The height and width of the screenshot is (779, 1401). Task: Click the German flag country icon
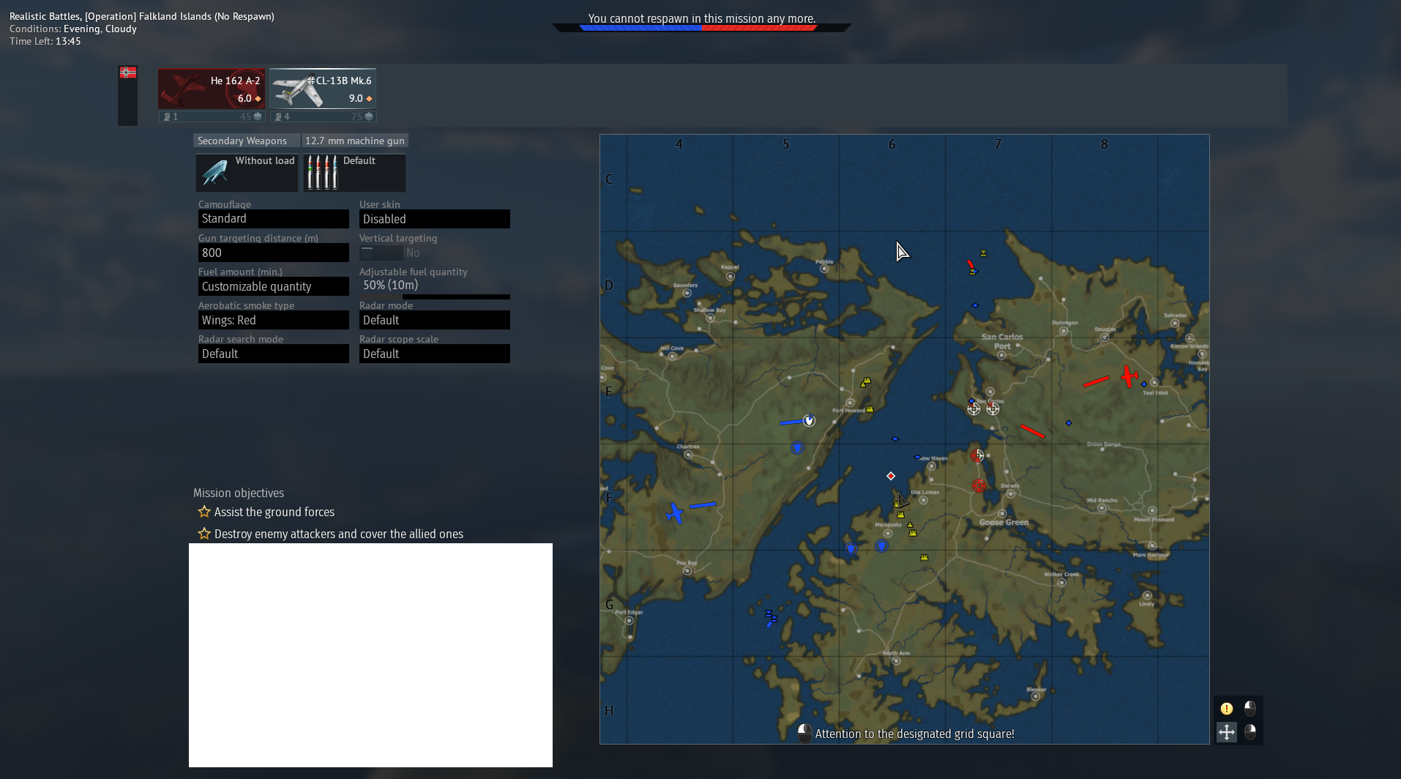(x=128, y=72)
